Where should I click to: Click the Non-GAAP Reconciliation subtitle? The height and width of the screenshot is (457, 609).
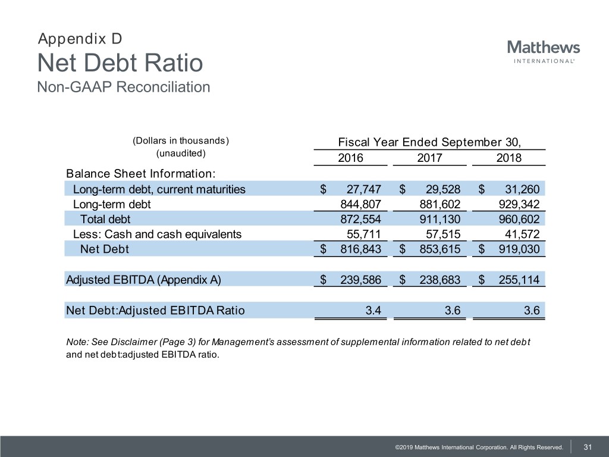[123, 87]
